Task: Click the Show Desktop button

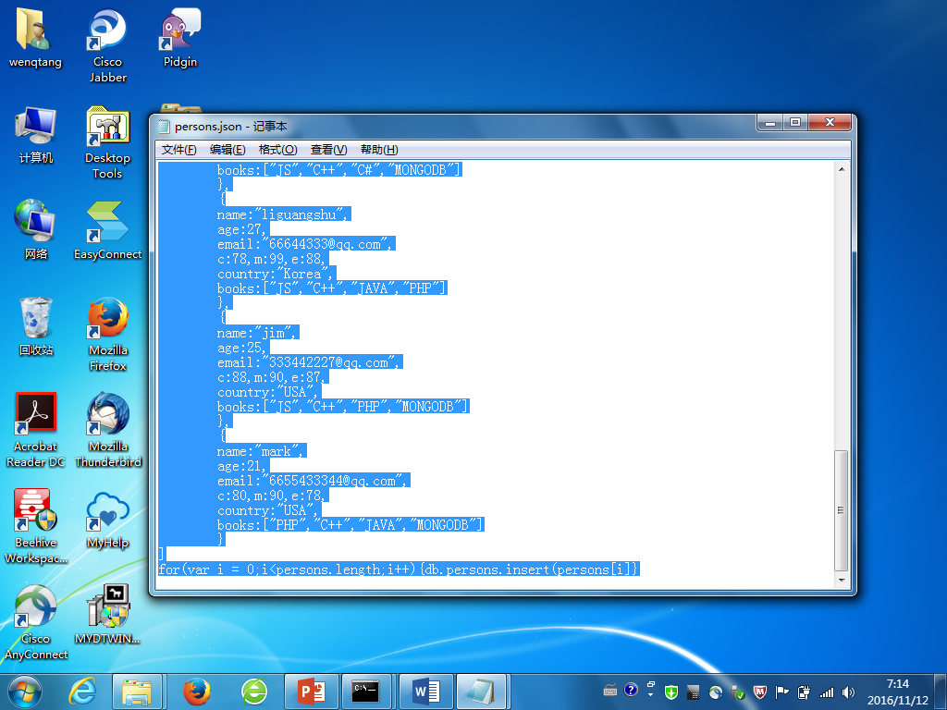Action: pyautogui.click(x=941, y=692)
